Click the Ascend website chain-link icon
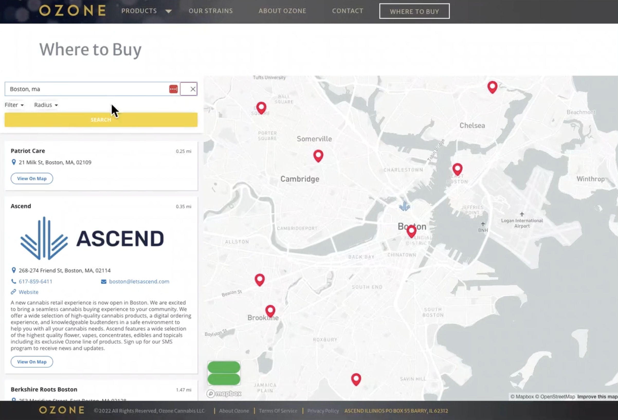This screenshot has height=420, width=618. tap(13, 292)
